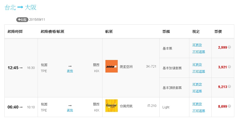The width and height of the screenshot is (237, 125).
Task: Open 直飛 link for Jetstar flight
Action: coord(70,71)
